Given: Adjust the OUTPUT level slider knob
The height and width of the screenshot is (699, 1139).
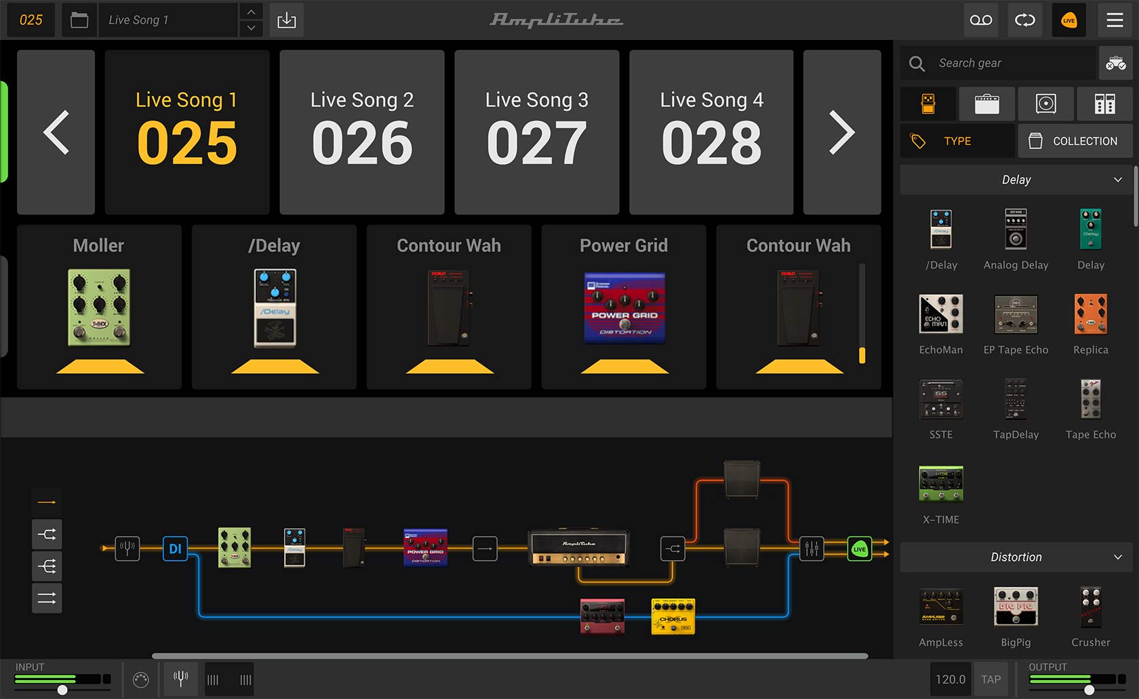Looking at the screenshot, I should click(x=1090, y=690).
